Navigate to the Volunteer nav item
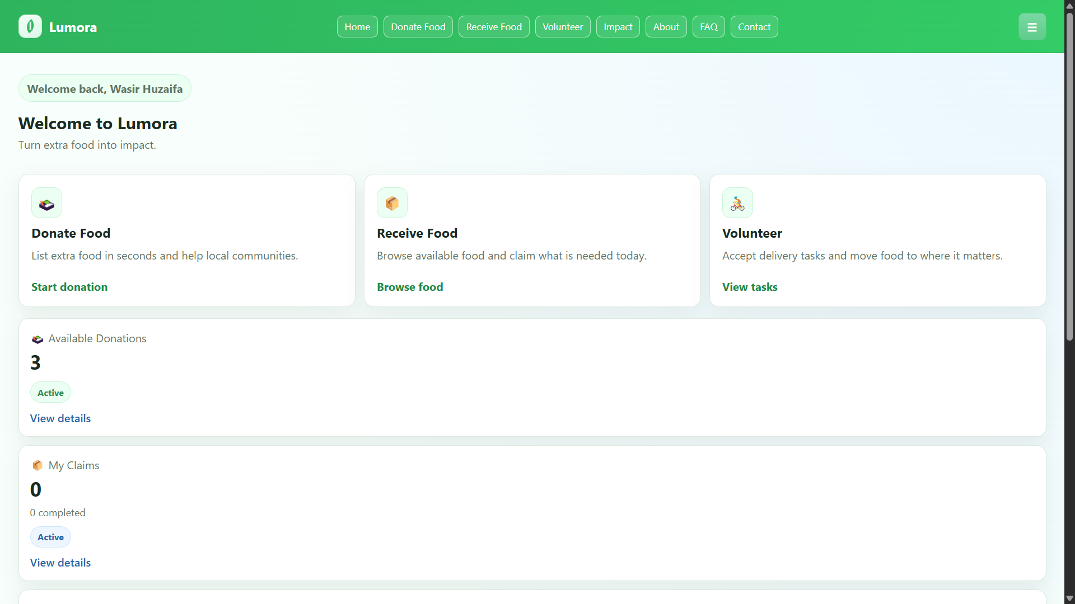The image size is (1075, 604). pyautogui.click(x=562, y=27)
